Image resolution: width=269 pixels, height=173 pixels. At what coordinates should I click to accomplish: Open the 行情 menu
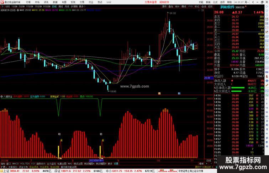(28, 2)
